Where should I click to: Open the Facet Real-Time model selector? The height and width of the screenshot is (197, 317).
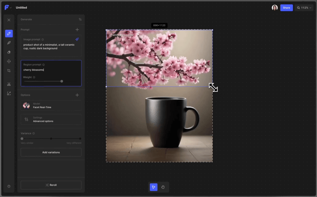pos(51,105)
